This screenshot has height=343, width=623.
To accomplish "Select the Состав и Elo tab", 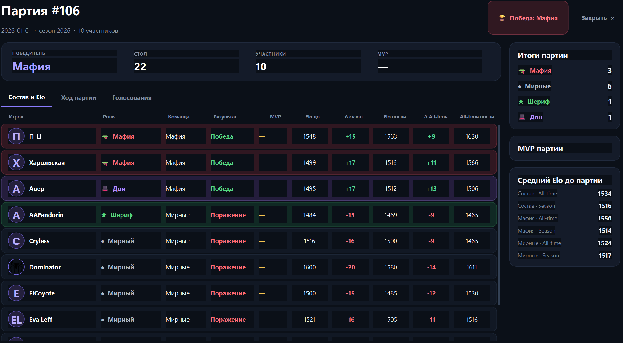I will (x=27, y=97).
